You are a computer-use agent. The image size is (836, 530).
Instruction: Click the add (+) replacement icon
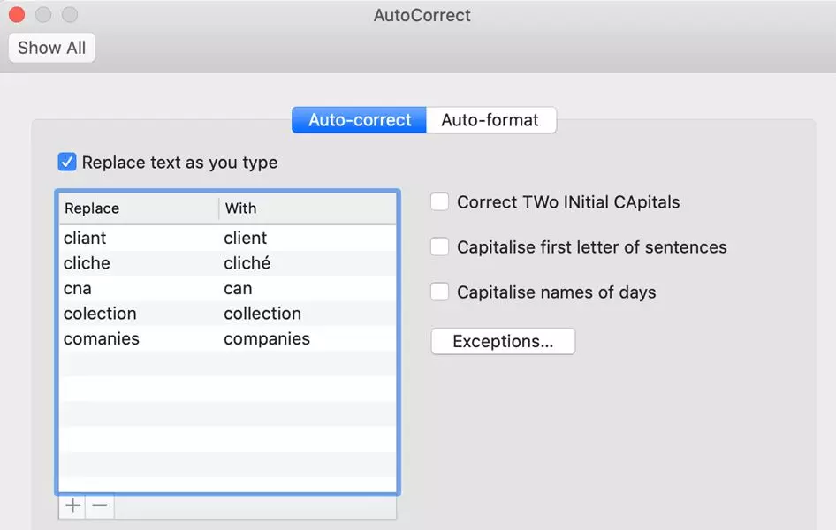click(72, 505)
